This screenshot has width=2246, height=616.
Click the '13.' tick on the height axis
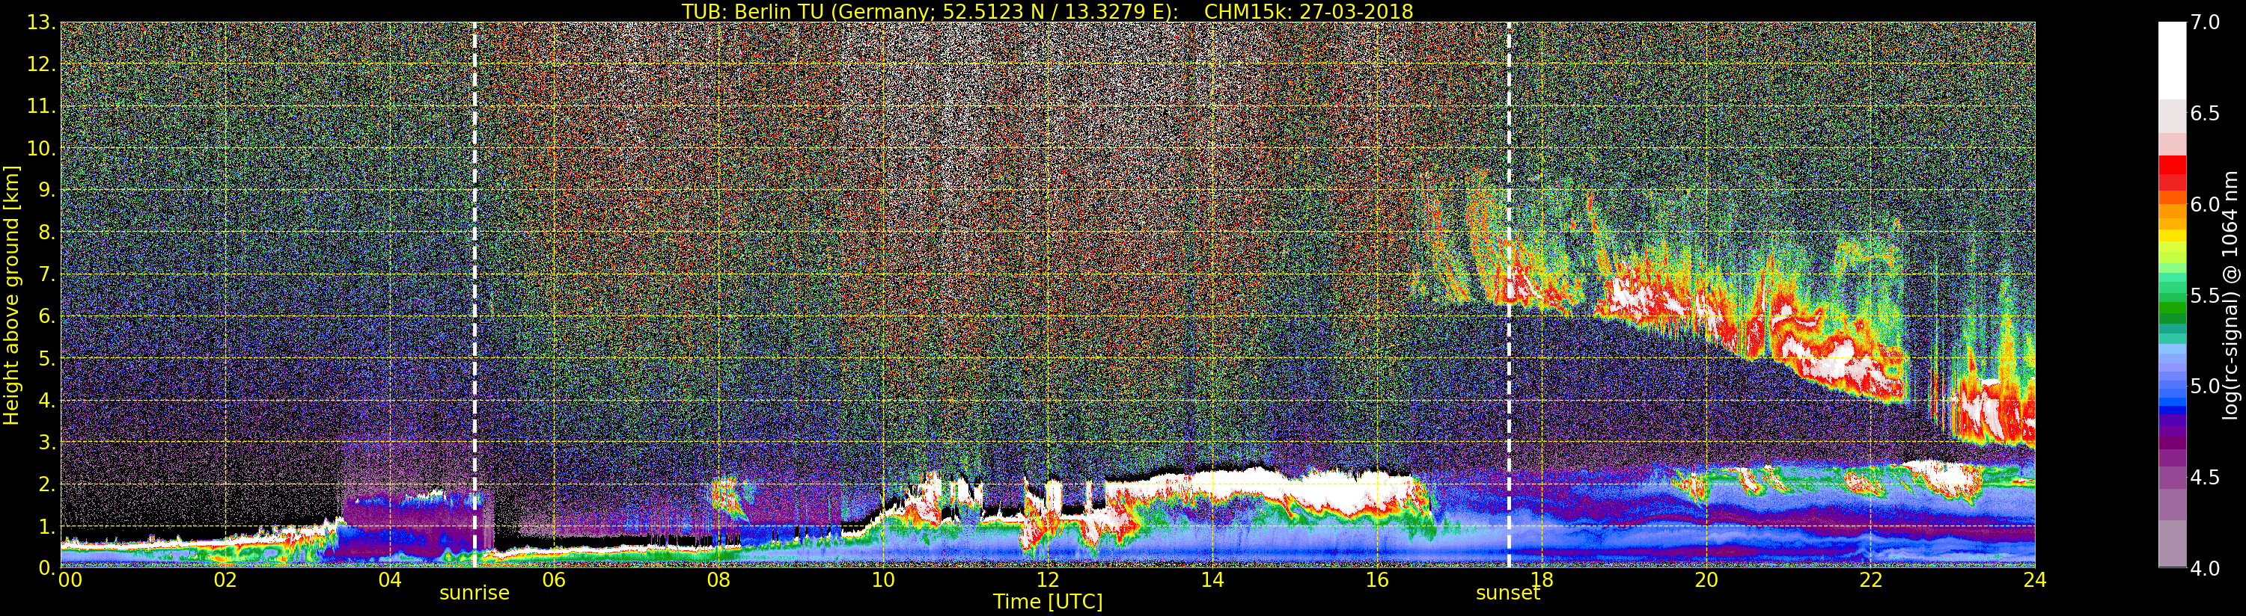pyautogui.click(x=42, y=22)
